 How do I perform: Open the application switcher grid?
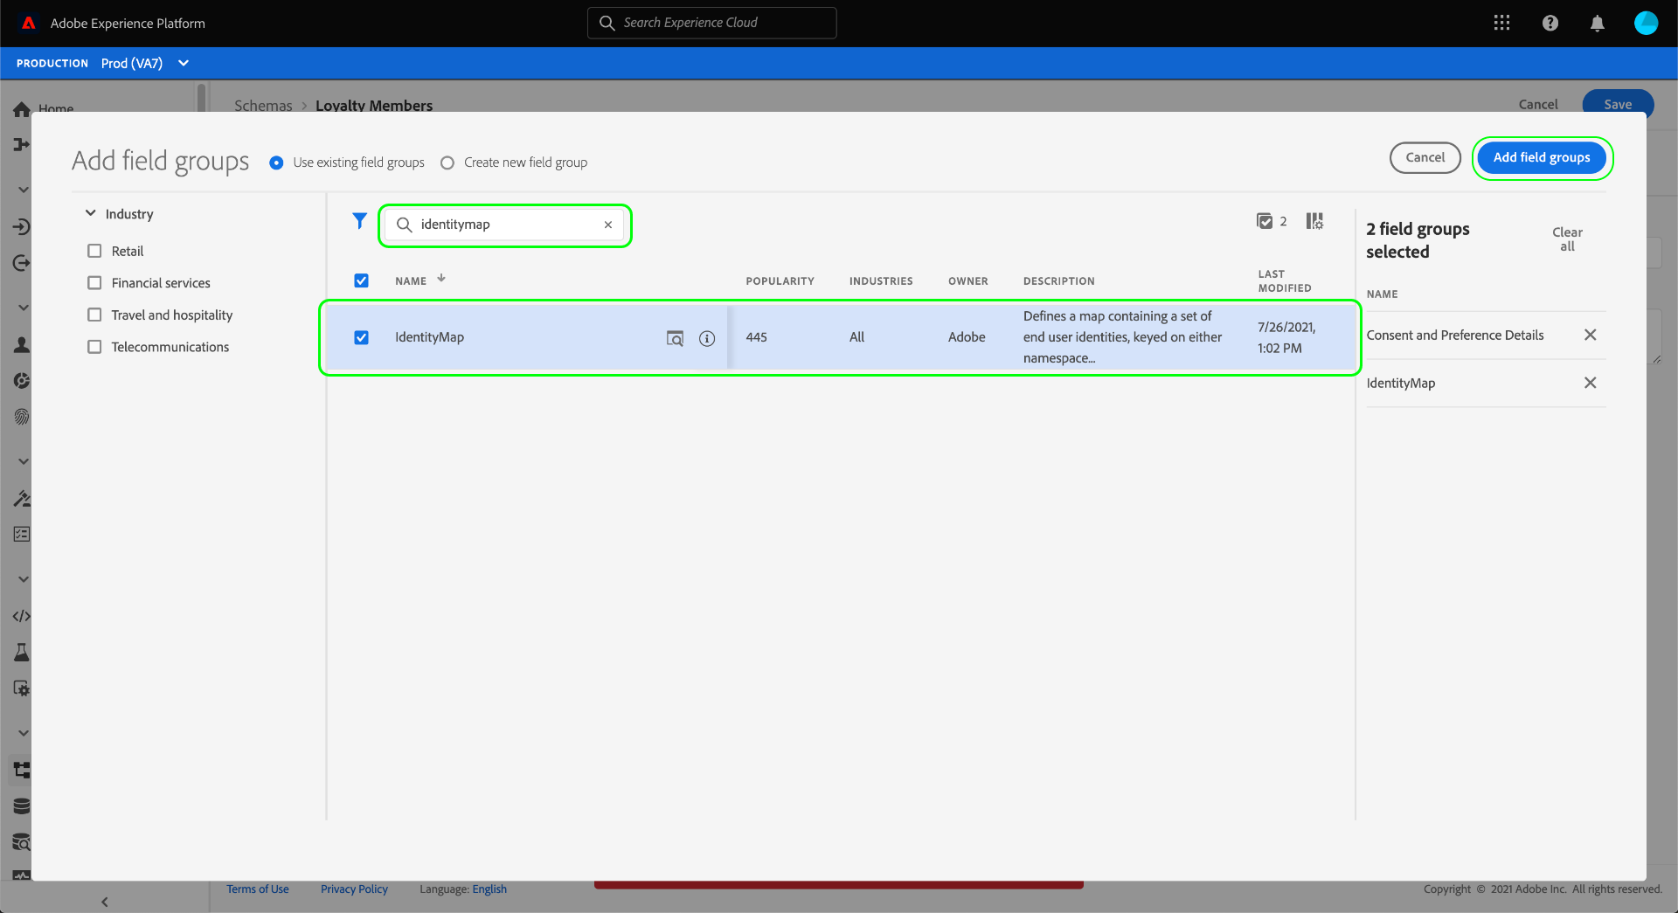tap(1501, 24)
